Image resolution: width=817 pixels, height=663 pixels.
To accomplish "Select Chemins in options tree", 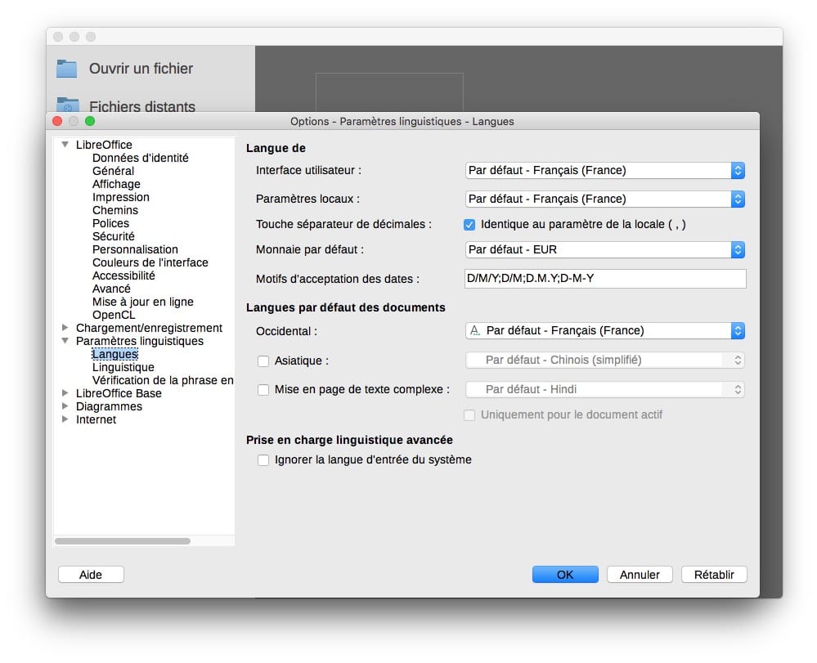I will click(x=115, y=210).
